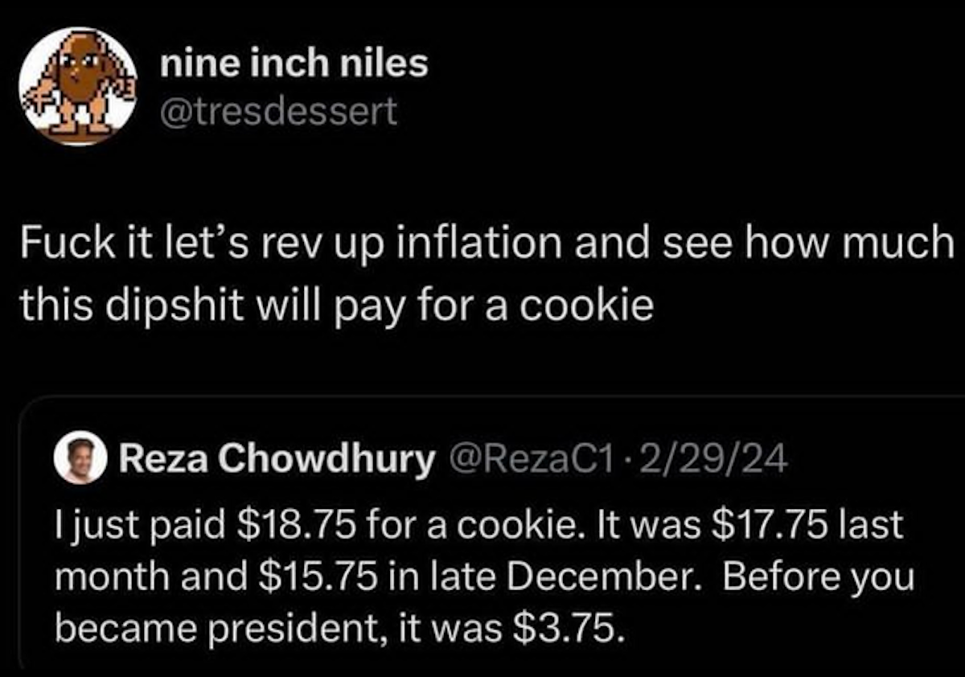Open Reza Chowdhury's name in quoted tweet
Image resolution: width=965 pixels, height=677 pixels.
pos(276,459)
